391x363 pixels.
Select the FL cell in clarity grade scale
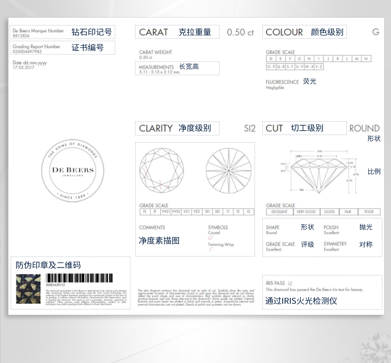145,211
